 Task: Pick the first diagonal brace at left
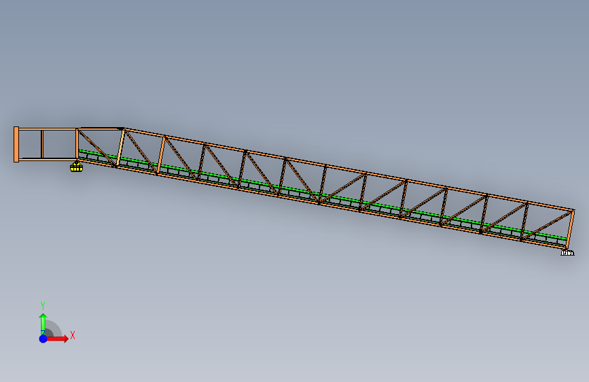(97, 147)
